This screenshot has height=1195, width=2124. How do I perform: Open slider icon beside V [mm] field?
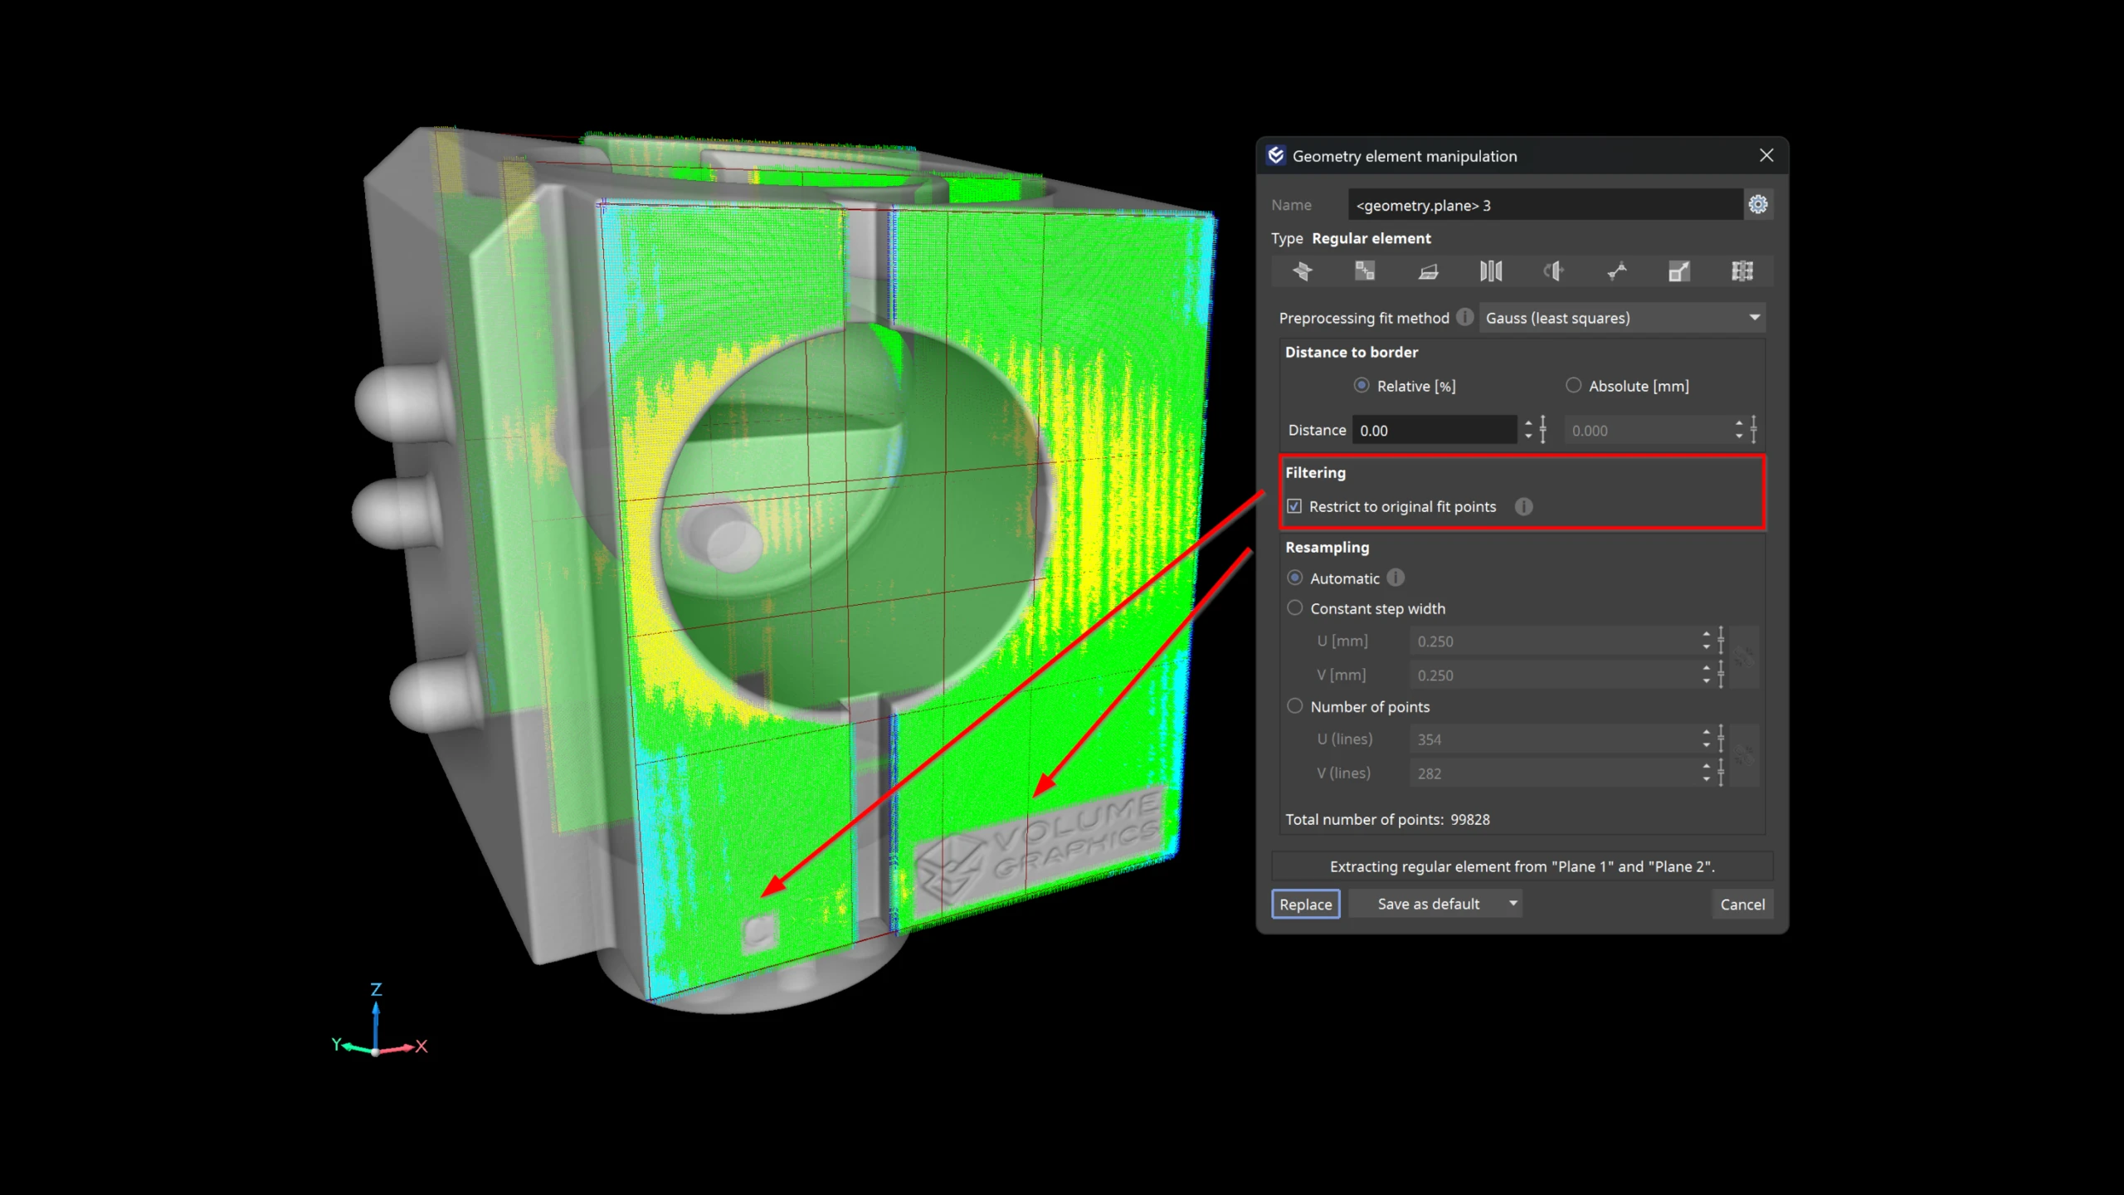1722,675
